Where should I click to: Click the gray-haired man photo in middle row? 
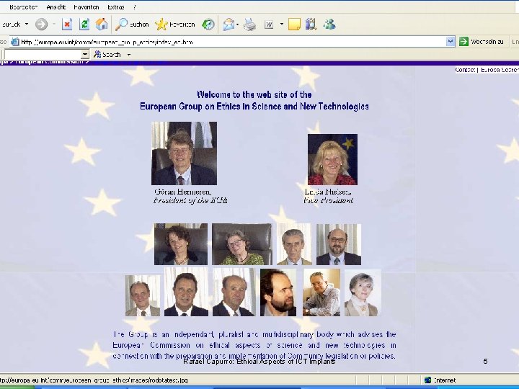[294, 244]
